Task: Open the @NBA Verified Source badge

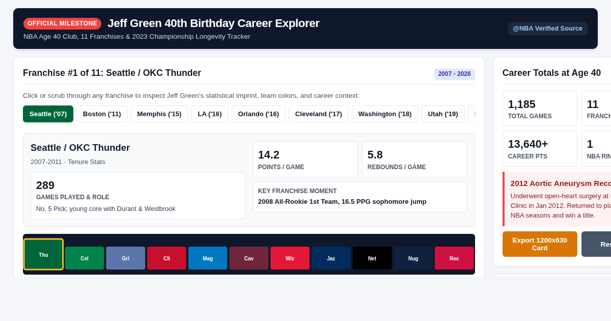Action: point(547,29)
